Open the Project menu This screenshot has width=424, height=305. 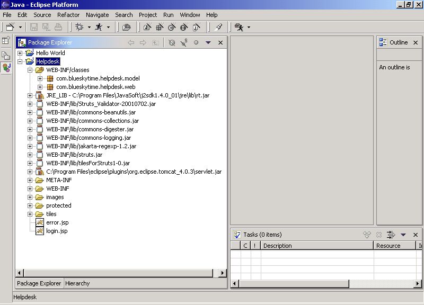(148, 15)
